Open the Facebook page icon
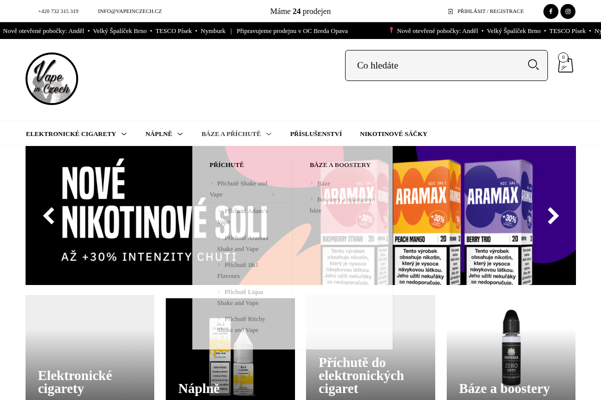The width and height of the screenshot is (601, 400). [551, 11]
